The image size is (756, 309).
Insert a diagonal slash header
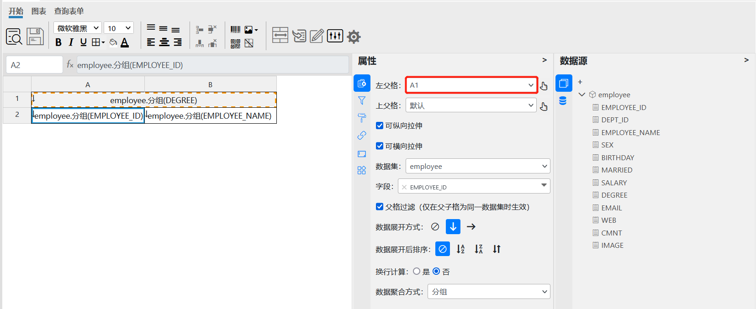pyautogui.click(x=249, y=43)
